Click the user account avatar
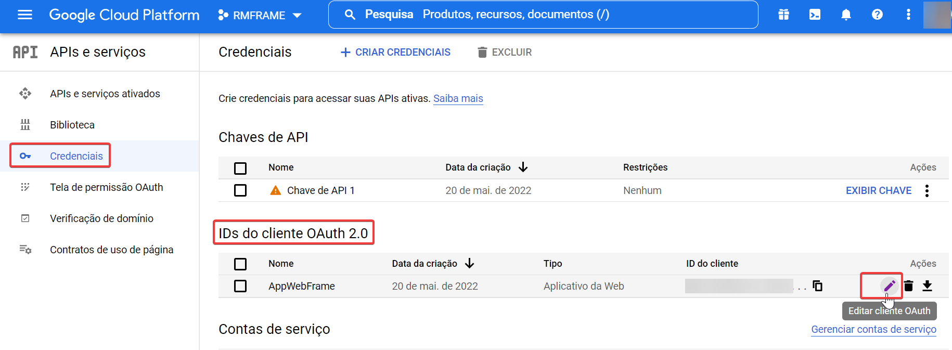952x350 pixels. coord(937,15)
